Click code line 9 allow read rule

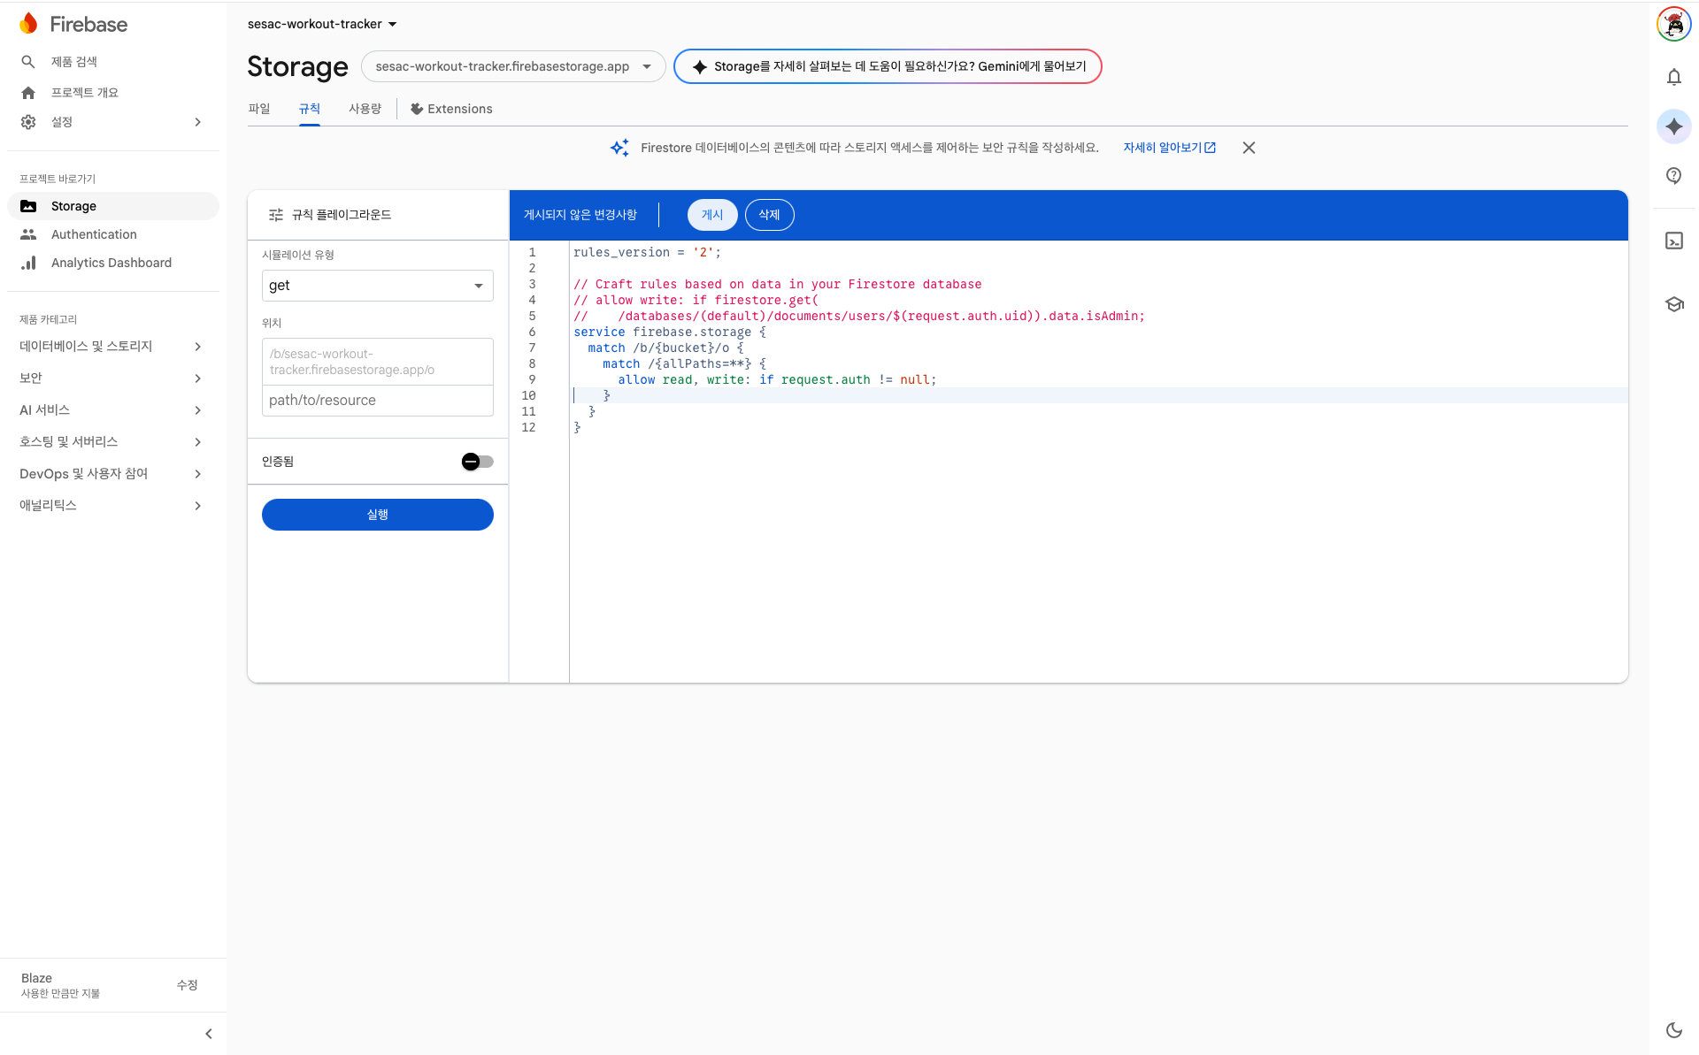777,380
